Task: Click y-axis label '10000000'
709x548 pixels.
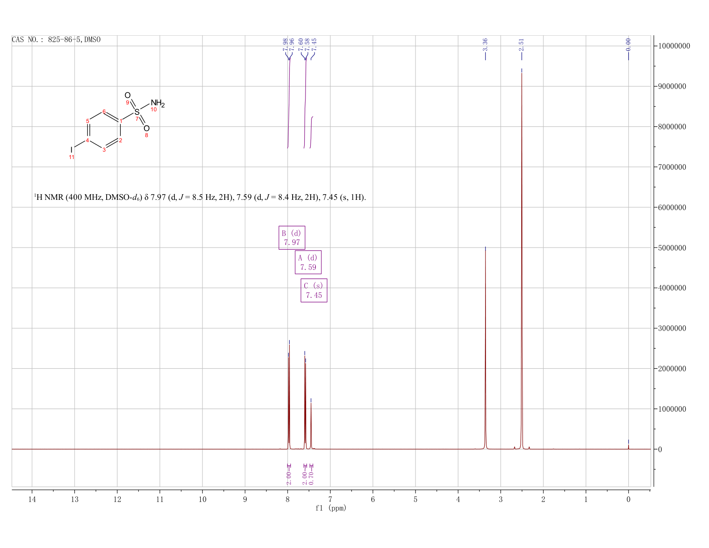Action: [674, 46]
